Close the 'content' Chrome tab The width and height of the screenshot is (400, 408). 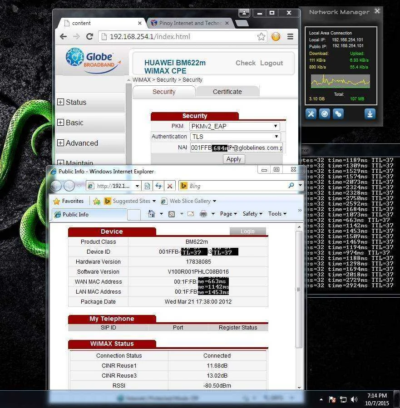pyautogui.click(x=140, y=23)
